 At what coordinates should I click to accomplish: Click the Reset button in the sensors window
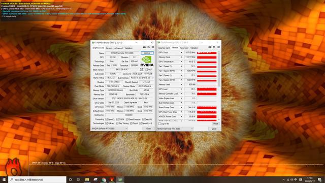pos(215,124)
